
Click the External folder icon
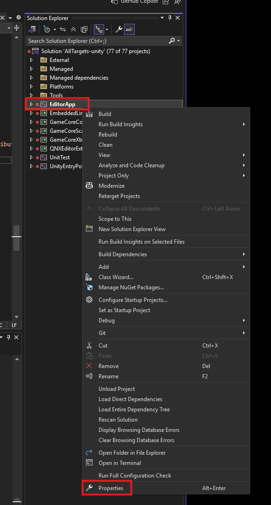[44, 60]
